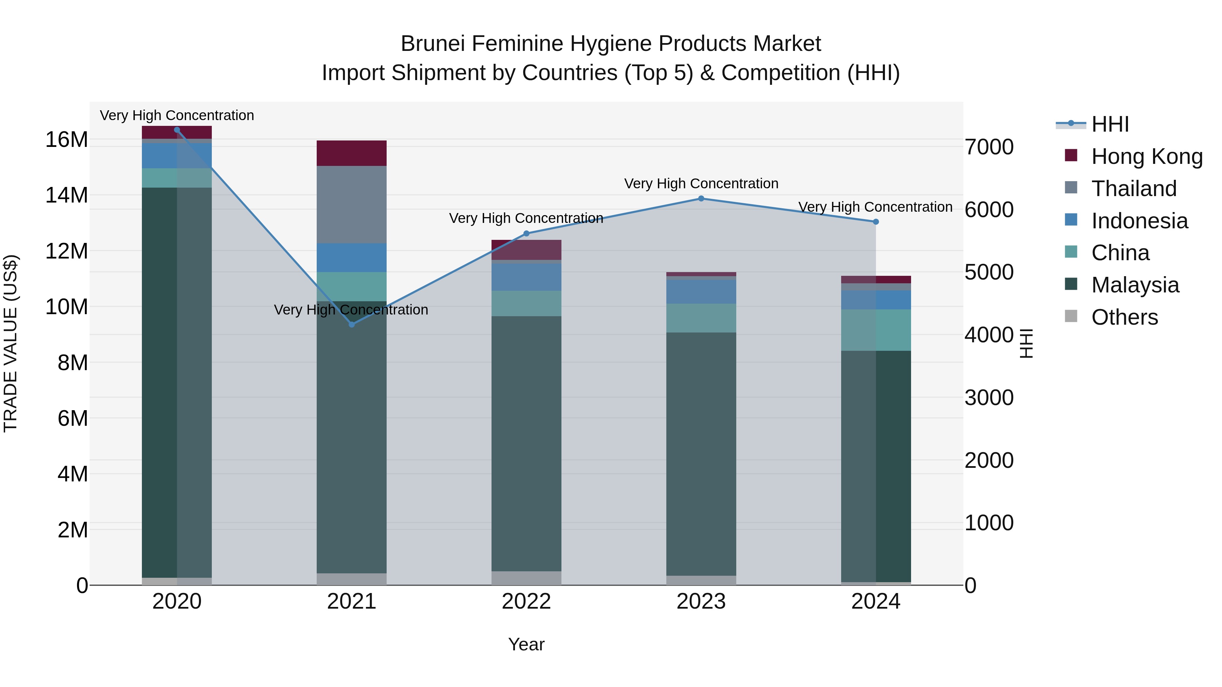Click the HHI line marker for 2022

click(x=526, y=233)
